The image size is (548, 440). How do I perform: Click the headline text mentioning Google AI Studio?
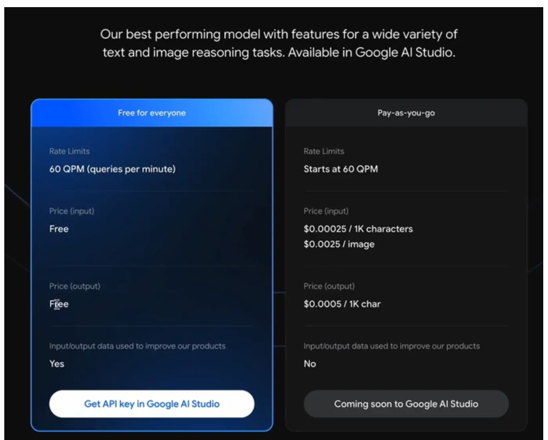tap(279, 43)
